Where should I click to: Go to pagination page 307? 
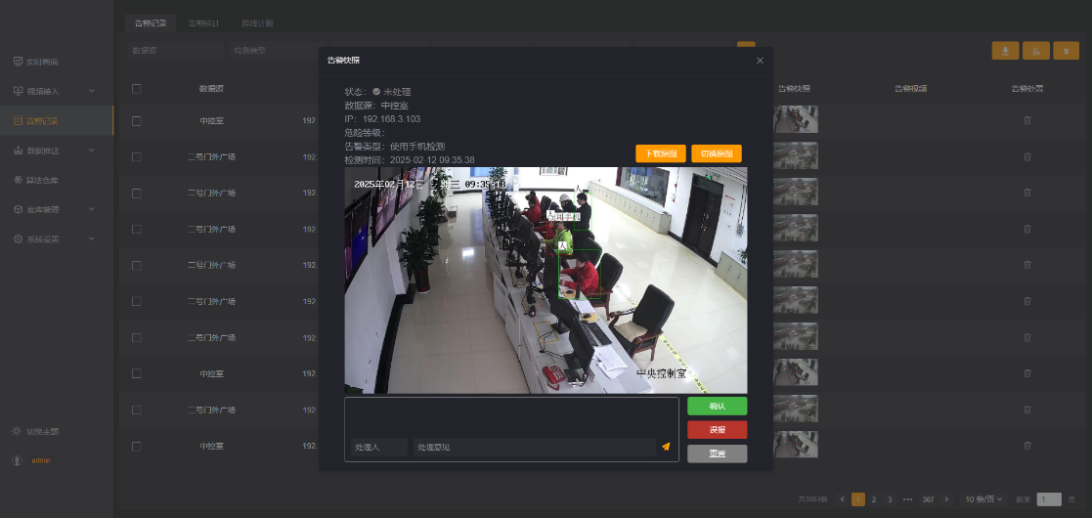pyautogui.click(x=928, y=499)
